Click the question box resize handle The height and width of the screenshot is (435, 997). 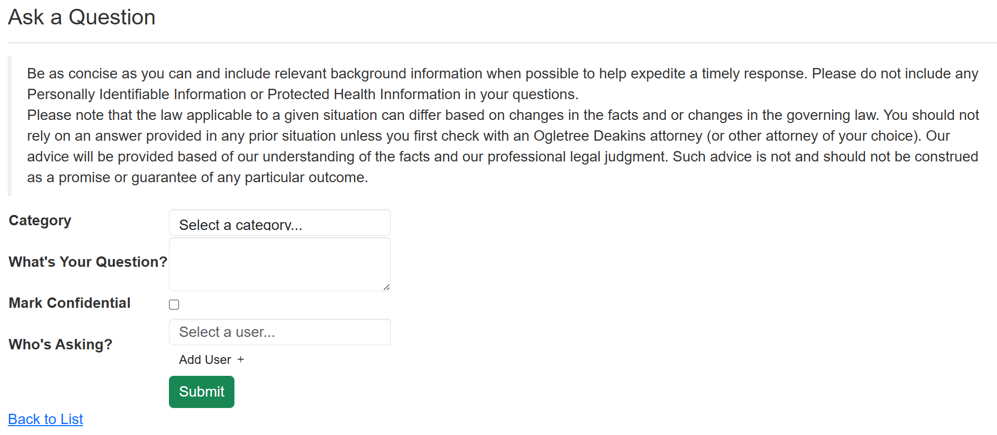[x=386, y=287]
